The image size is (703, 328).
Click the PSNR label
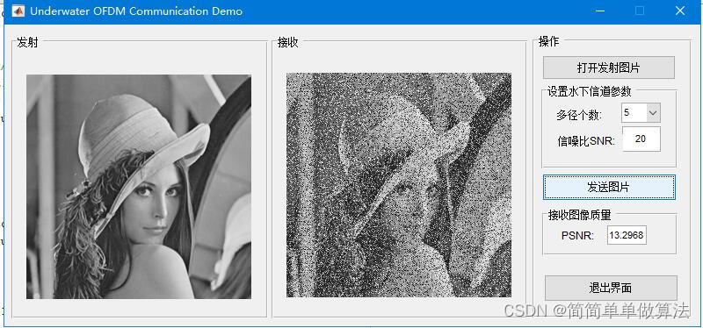577,235
